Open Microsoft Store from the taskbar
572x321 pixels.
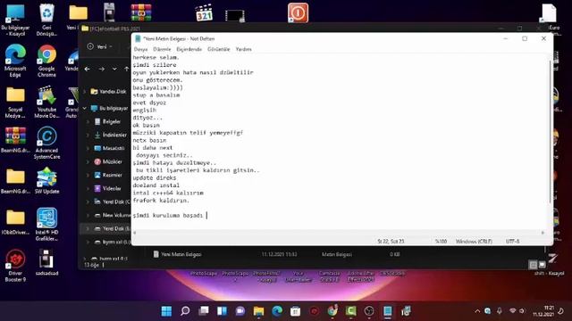[x=296, y=311]
